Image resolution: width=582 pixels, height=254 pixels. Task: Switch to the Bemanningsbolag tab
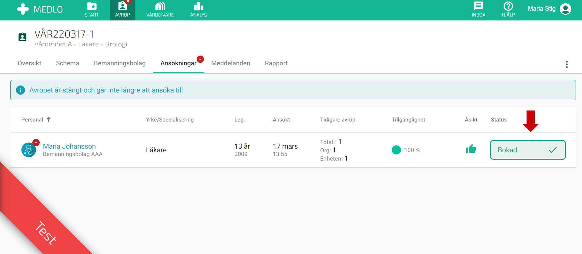pos(120,63)
